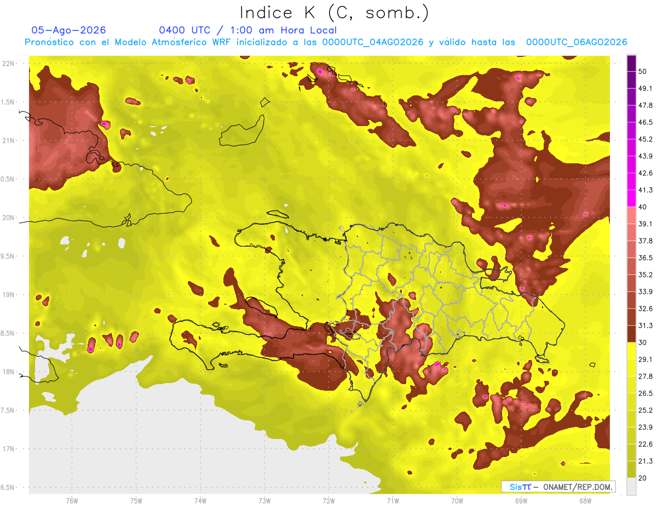Screen dimensions: 657x508
Task: Select the date "05-Ago-2026"
Action: (68, 30)
